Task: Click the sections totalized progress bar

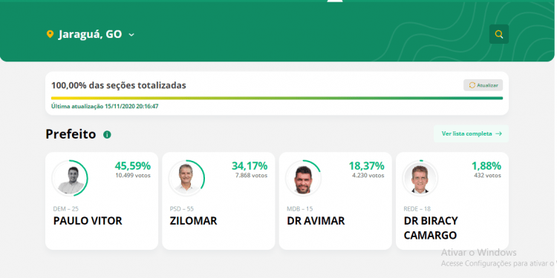Action: [x=277, y=98]
